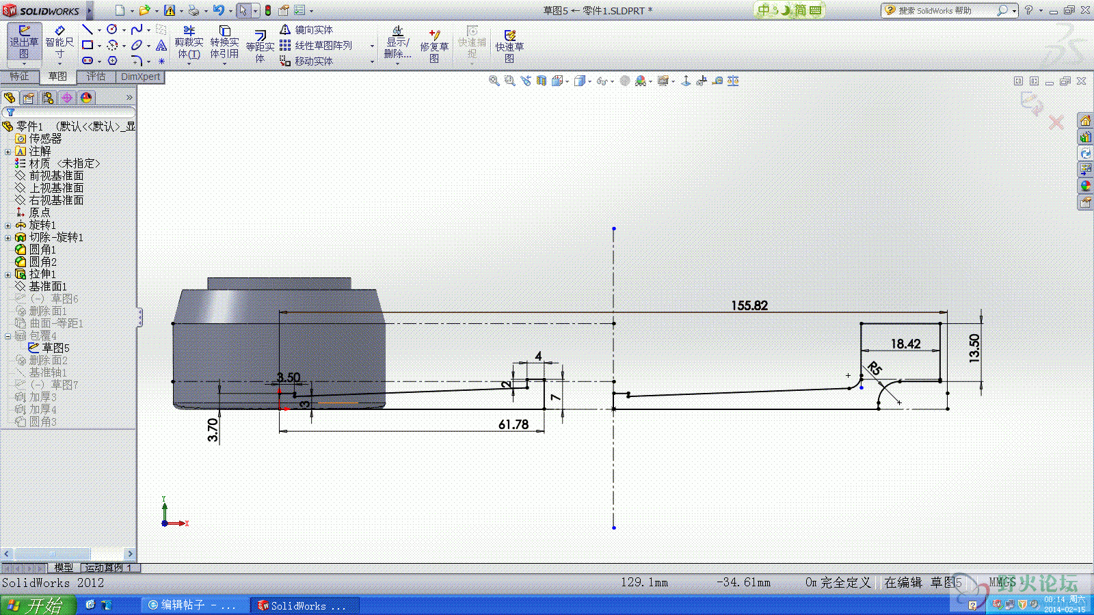Image resolution: width=1094 pixels, height=615 pixels.
Task: Switch to the DimXpert tab
Action: (x=141, y=77)
